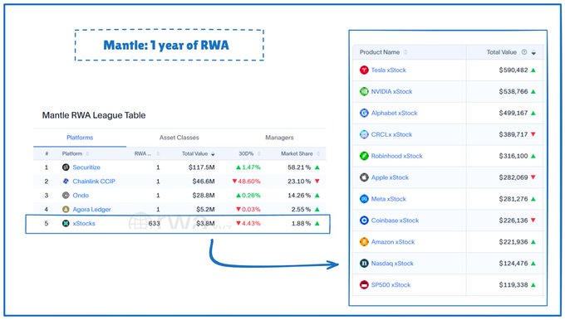Sort product list by Total Value arrow

pyautogui.click(x=533, y=53)
